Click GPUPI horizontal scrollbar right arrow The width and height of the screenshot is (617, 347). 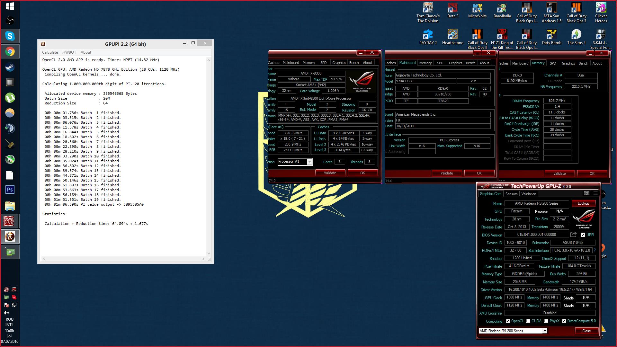click(203, 259)
